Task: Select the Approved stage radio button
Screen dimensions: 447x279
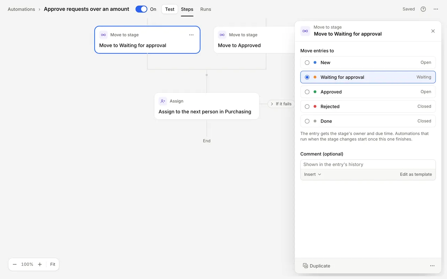Action: 307,92
